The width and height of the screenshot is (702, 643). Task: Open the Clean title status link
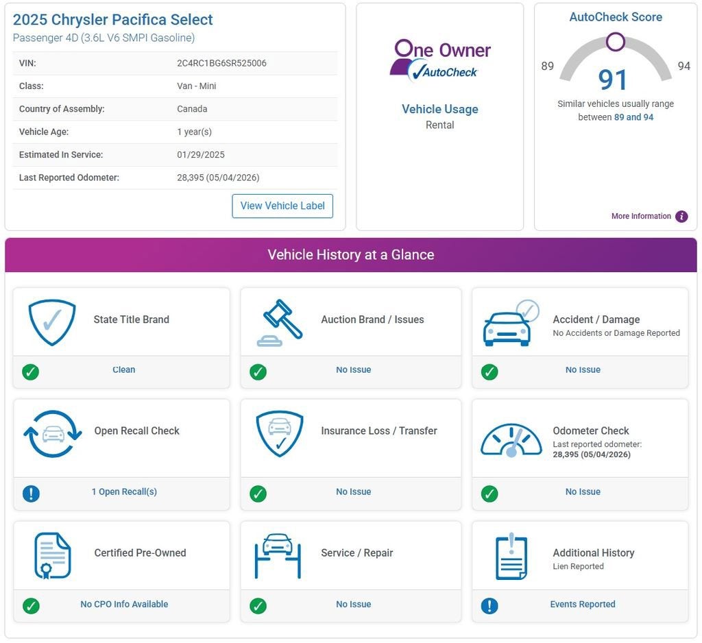[x=123, y=370]
